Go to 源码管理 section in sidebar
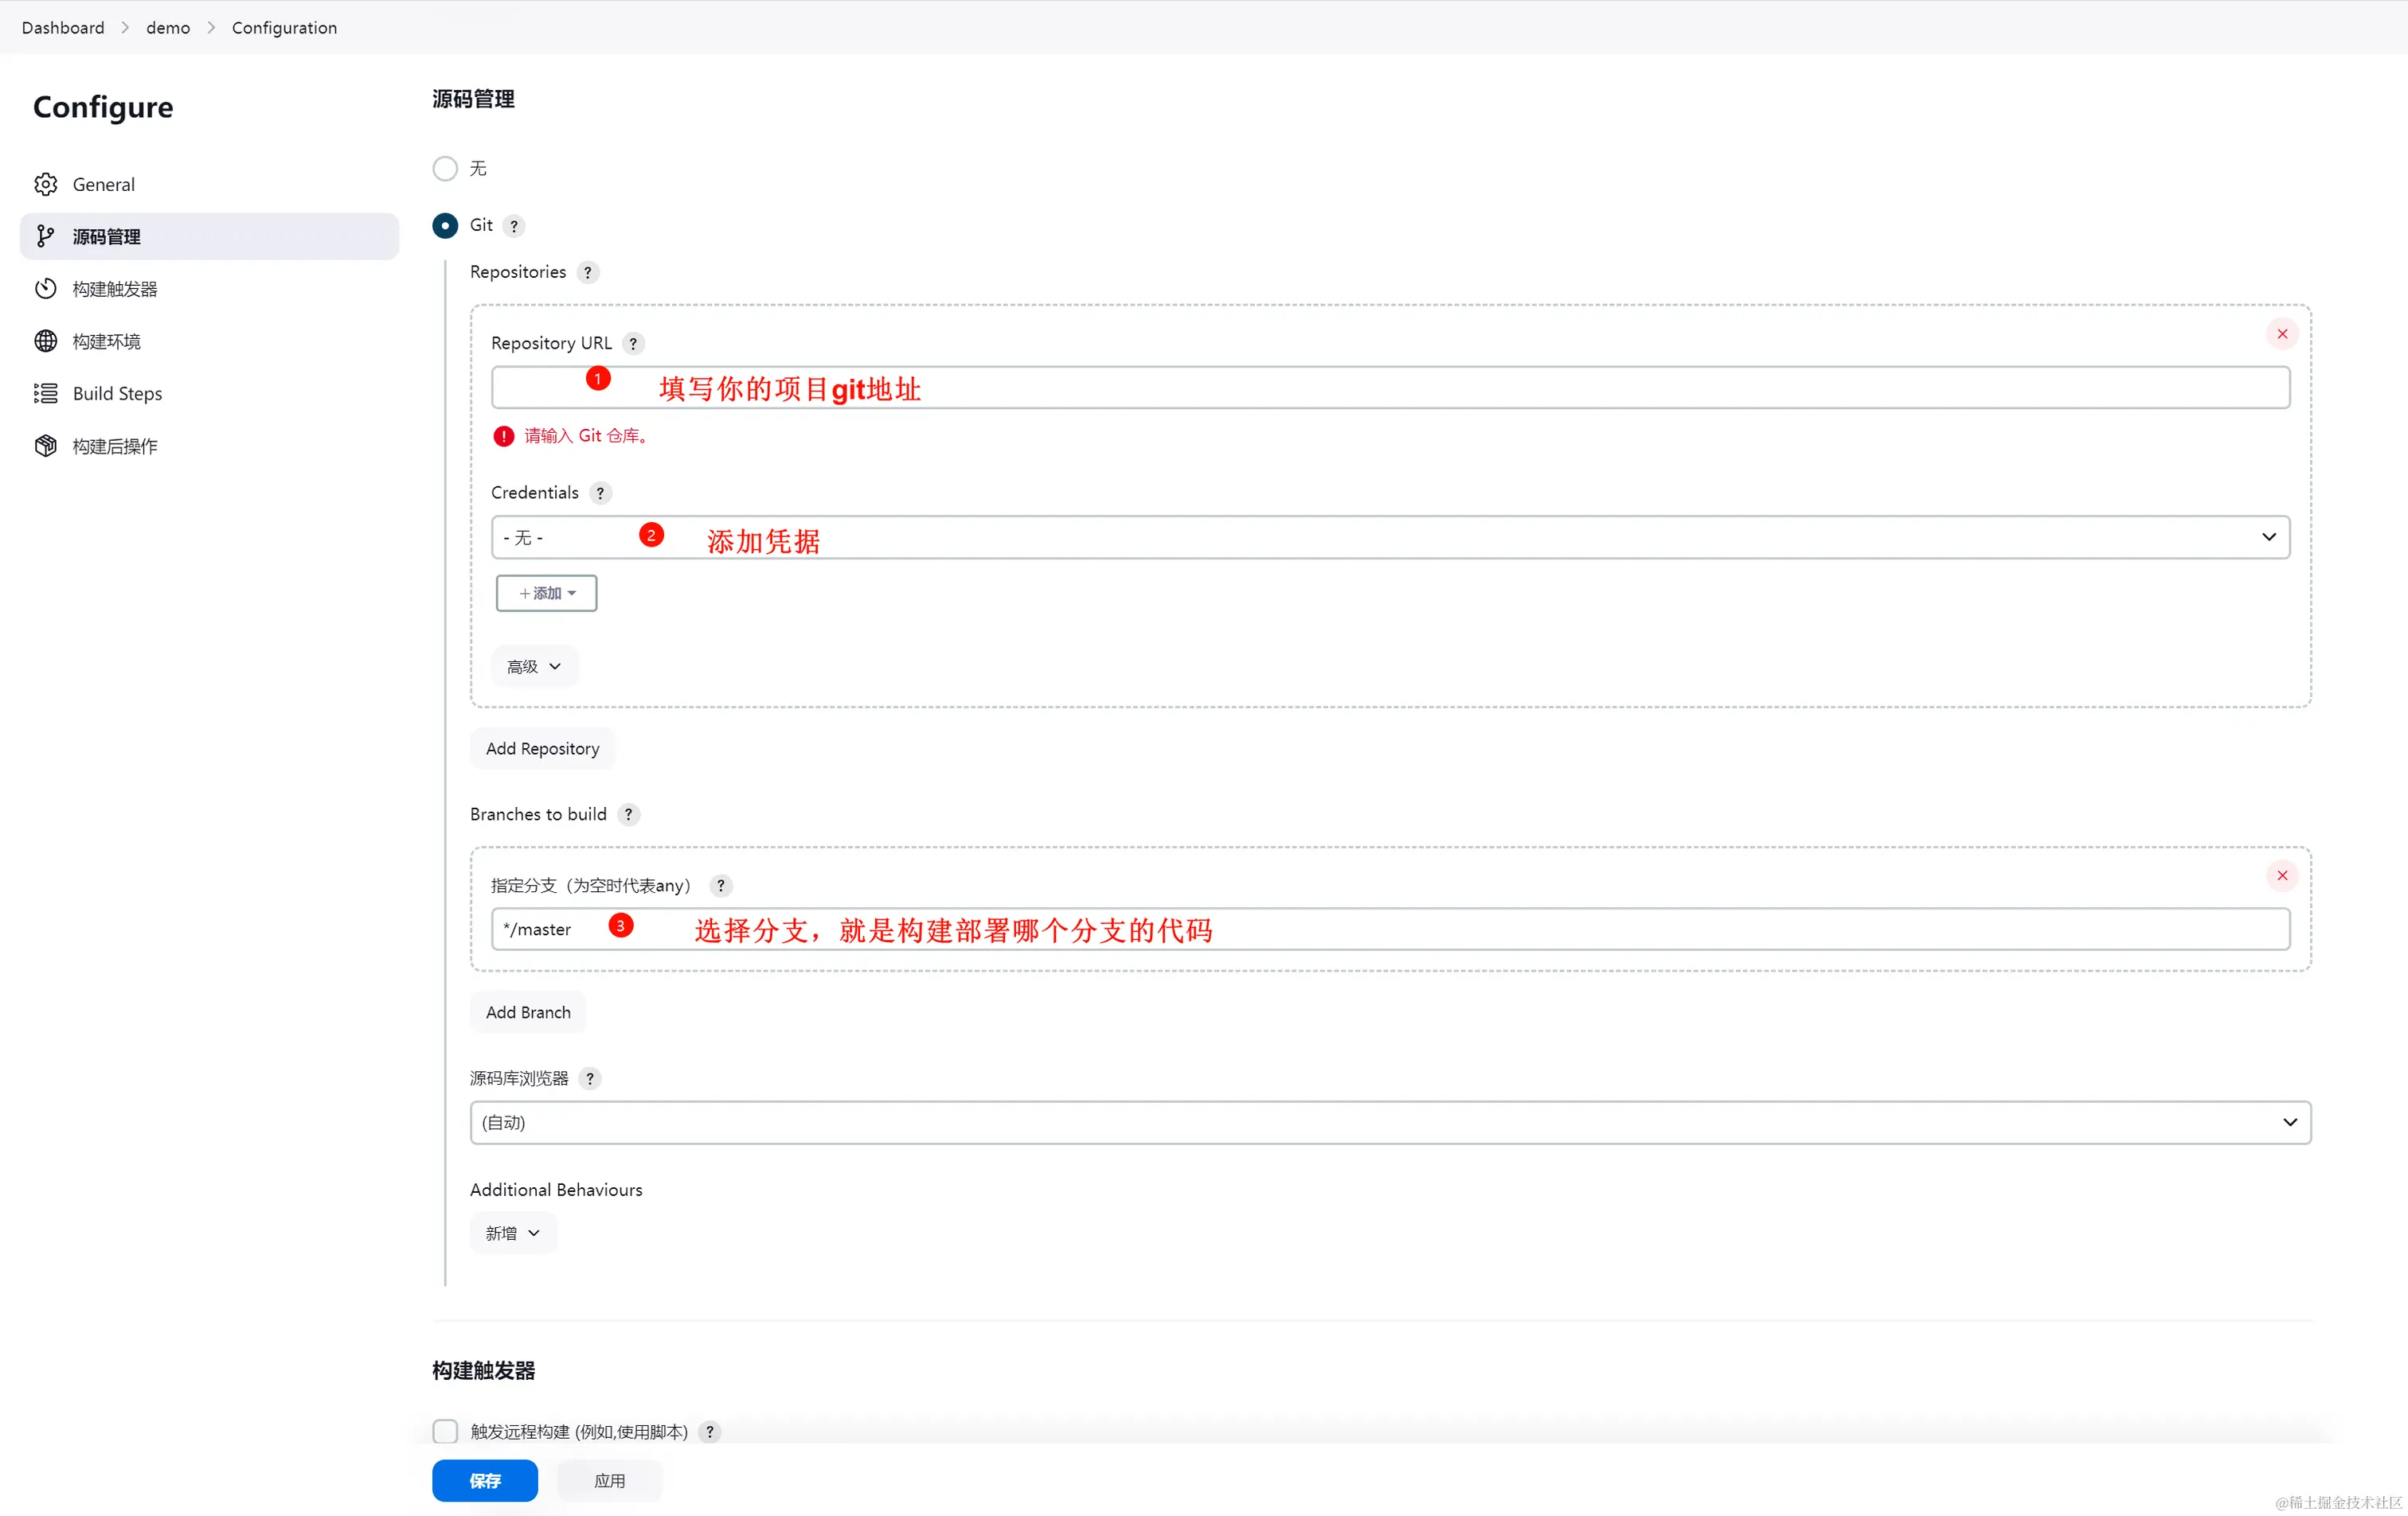The width and height of the screenshot is (2408, 1516). point(107,237)
